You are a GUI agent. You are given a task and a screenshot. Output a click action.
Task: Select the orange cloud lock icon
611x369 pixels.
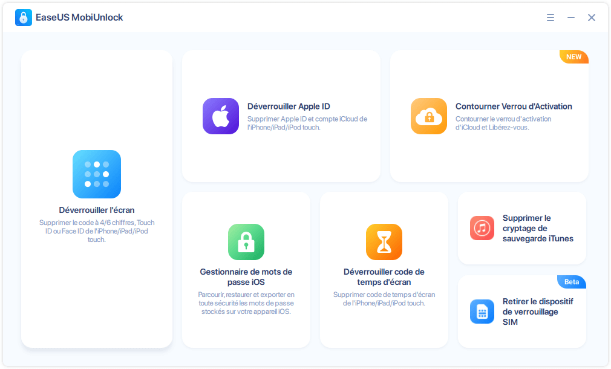pos(428,116)
